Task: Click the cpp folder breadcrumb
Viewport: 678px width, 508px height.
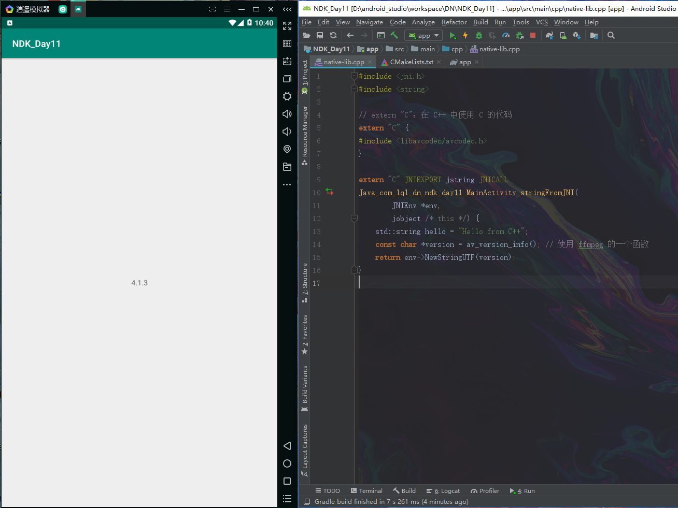Action: tap(453, 49)
